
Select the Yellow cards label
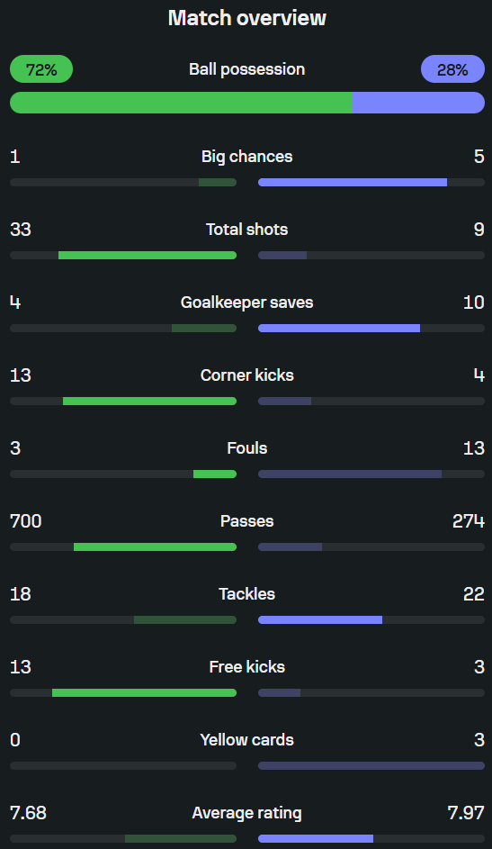247,740
